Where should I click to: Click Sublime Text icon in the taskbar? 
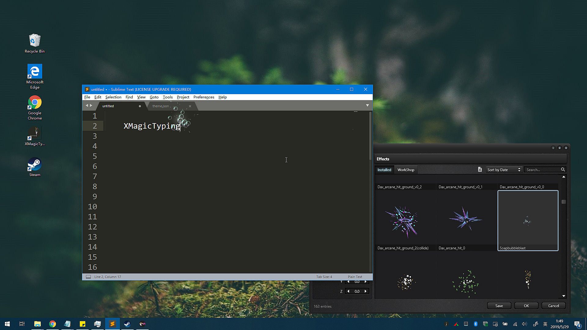point(113,324)
